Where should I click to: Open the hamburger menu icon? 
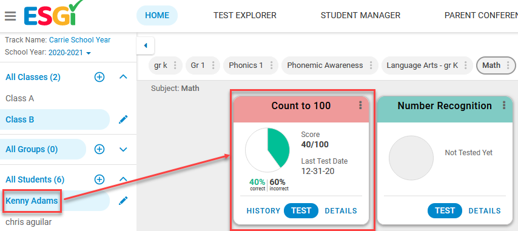[x=10, y=16]
